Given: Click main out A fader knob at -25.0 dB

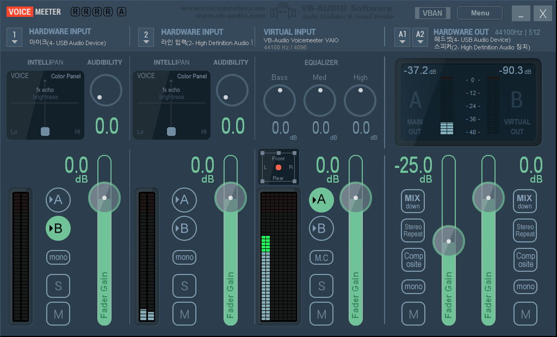Looking at the screenshot, I should click(x=449, y=241).
